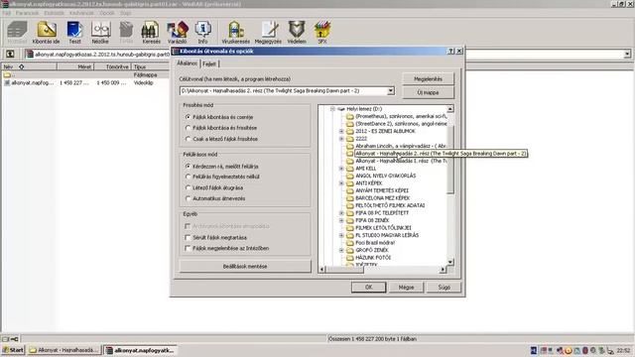
Task: Open the Súgó menu in menu bar
Action: point(126,13)
